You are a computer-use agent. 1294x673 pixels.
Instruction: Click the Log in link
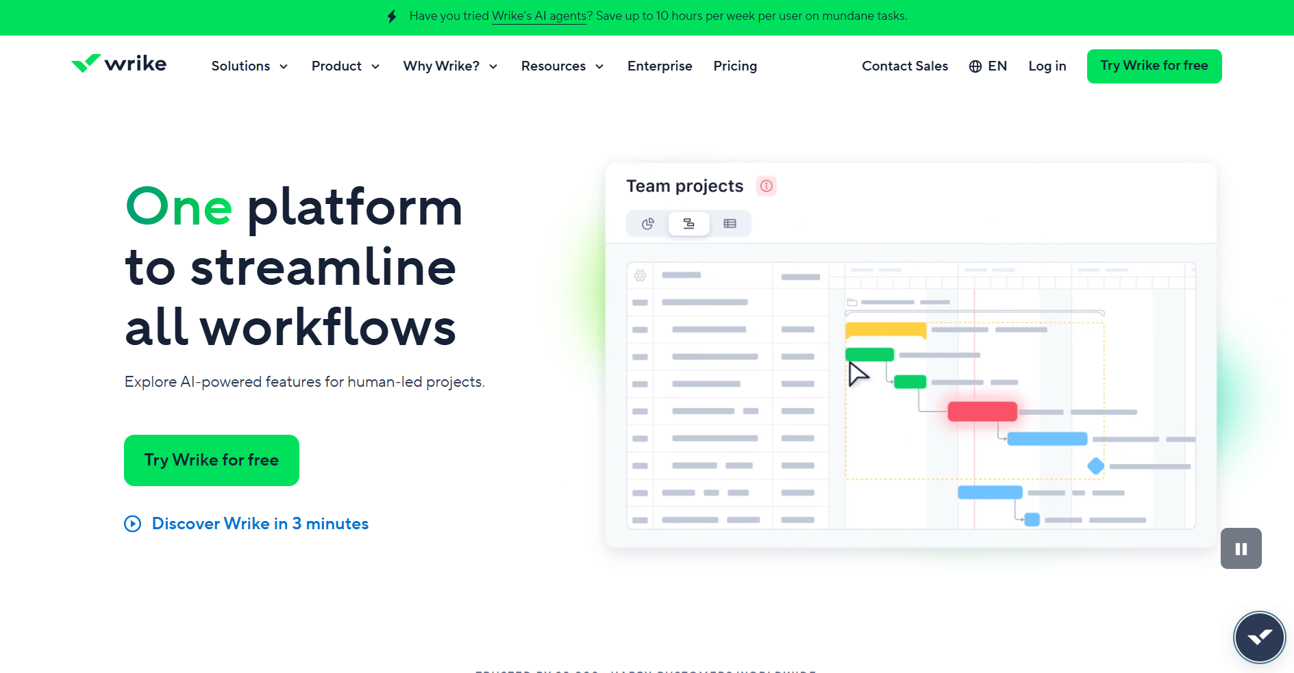click(x=1047, y=66)
